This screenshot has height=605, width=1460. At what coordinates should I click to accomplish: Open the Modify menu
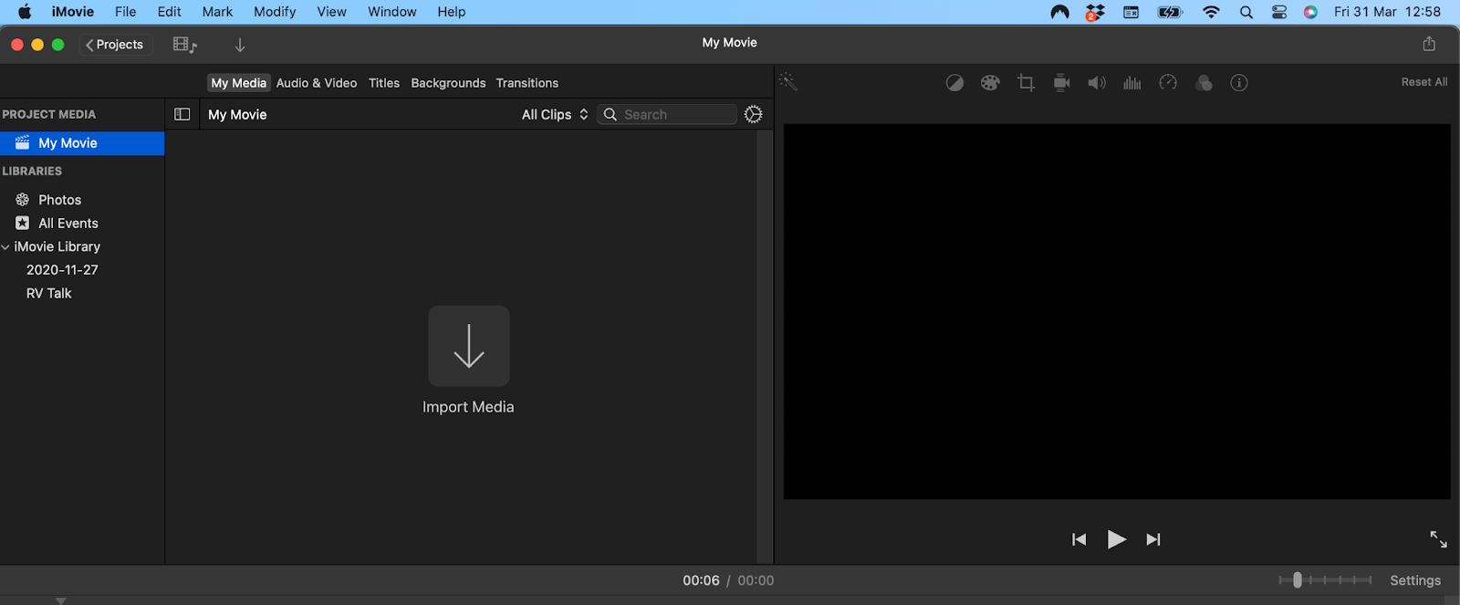[x=275, y=12]
